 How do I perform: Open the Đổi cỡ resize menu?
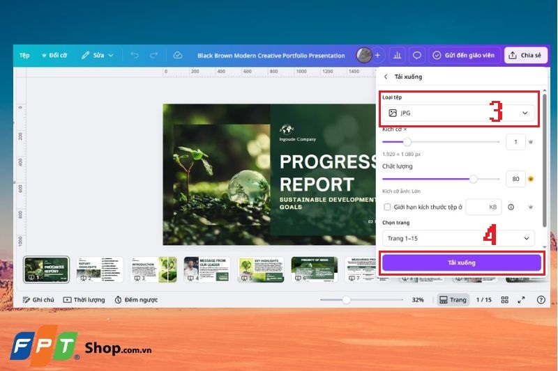[54, 56]
